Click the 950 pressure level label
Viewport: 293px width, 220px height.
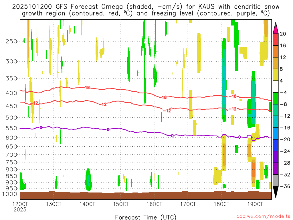(x=11, y=188)
